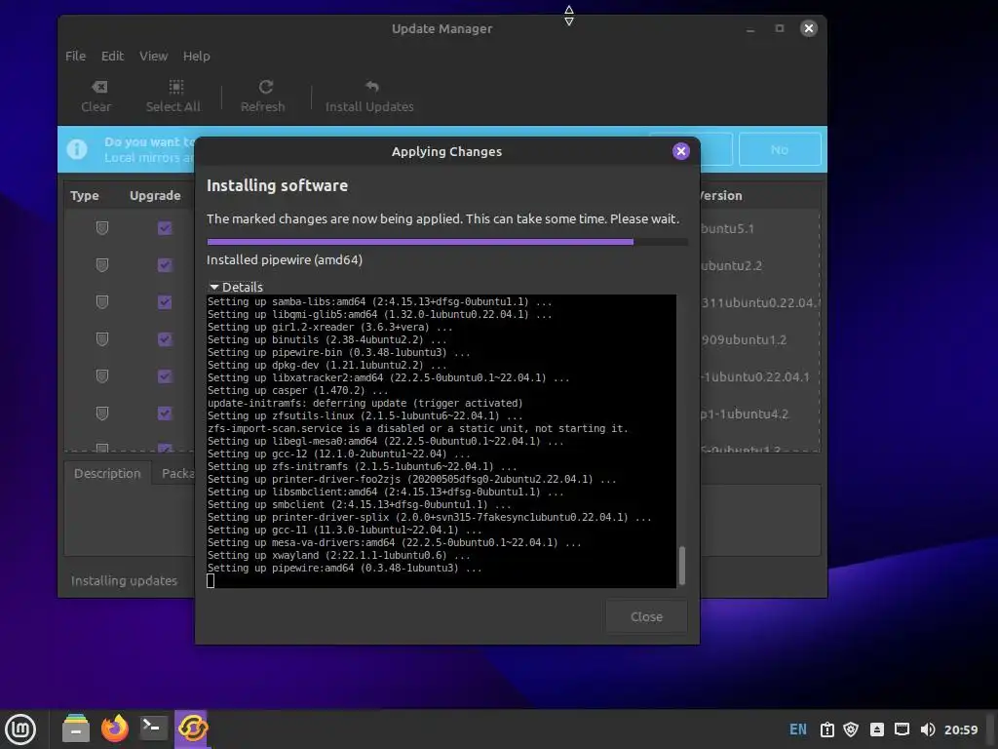Open the View menu
The width and height of the screenshot is (998, 749).
tap(153, 56)
